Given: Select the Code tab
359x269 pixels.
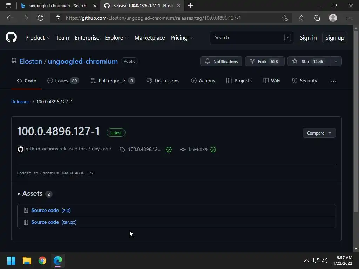Looking at the screenshot, I should click(26, 81).
